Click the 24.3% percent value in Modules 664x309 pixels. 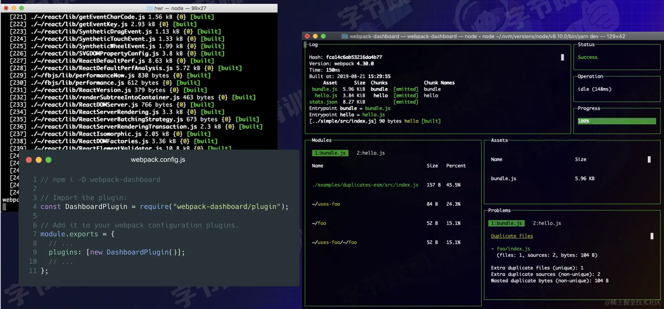coord(453,204)
